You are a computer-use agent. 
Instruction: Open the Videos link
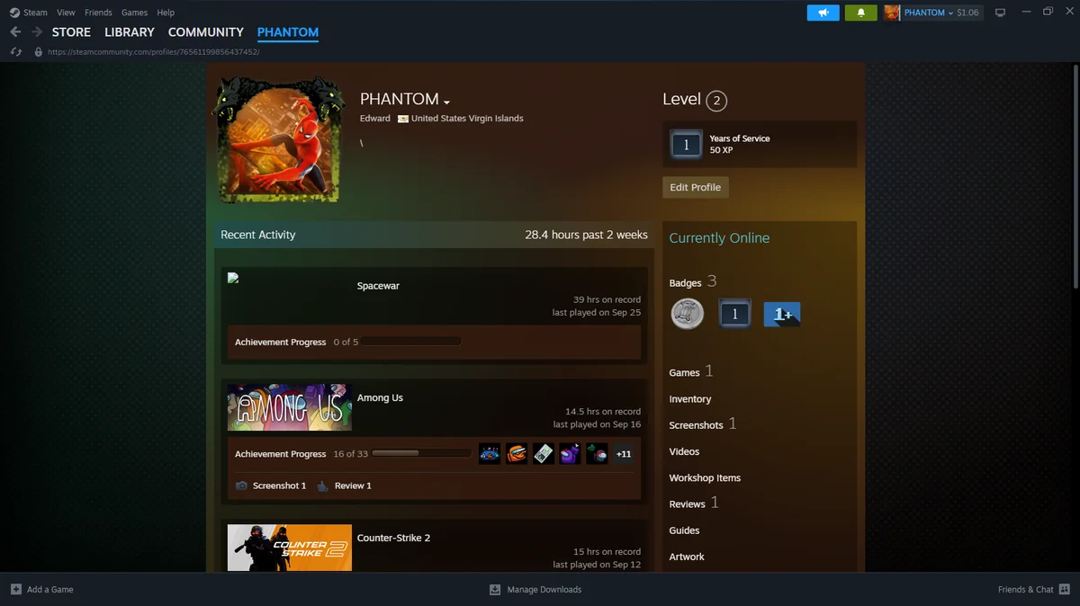684,451
